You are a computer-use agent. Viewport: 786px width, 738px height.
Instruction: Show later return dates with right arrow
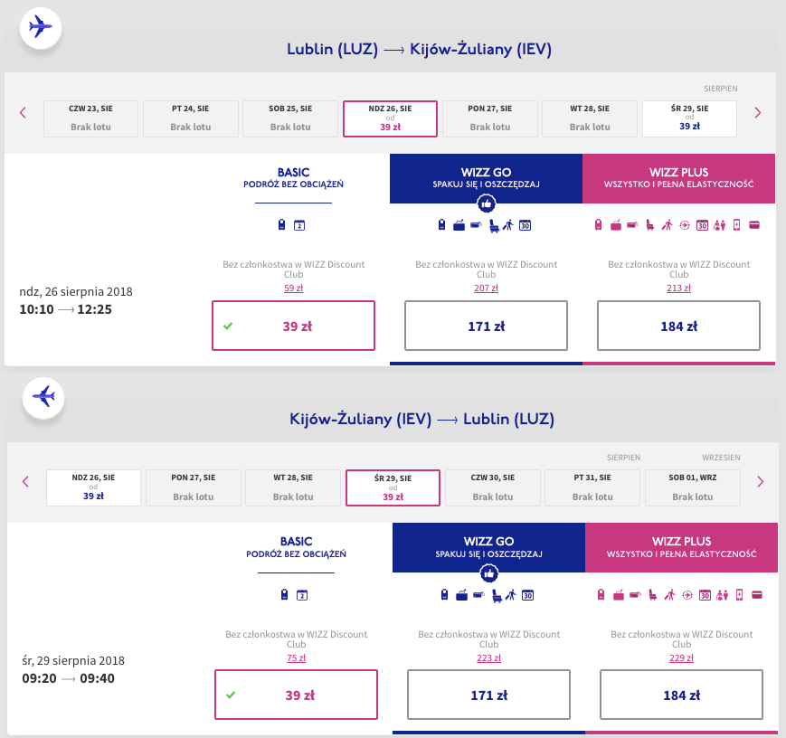[x=760, y=482]
